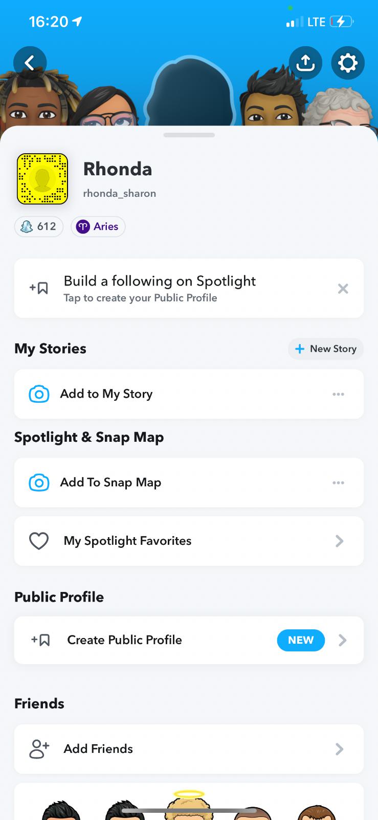Tap the NEW badge on Create Public Profile

click(x=301, y=640)
